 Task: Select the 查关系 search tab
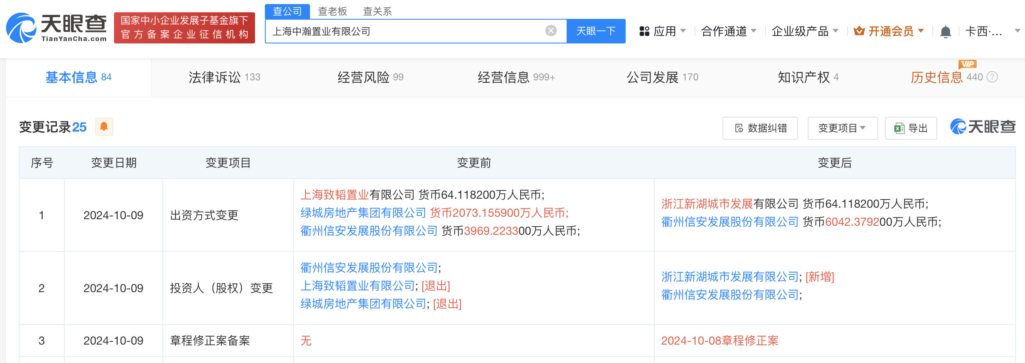[x=377, y=11]
